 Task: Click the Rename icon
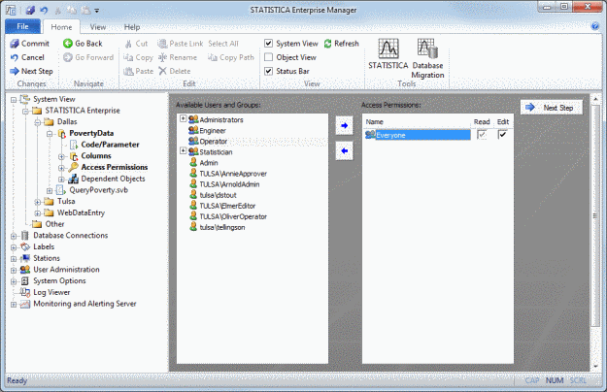click(162, 57)
